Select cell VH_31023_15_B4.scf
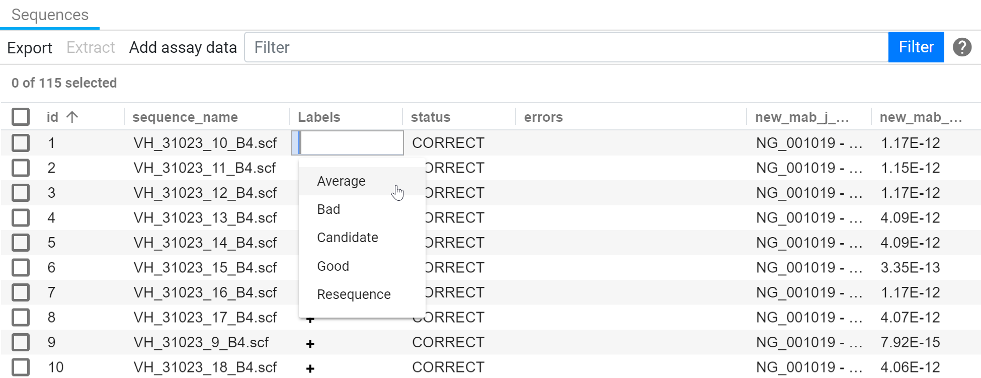Viewport: 981px width, 378px height. pyautogui.click(x=205, y=267)
